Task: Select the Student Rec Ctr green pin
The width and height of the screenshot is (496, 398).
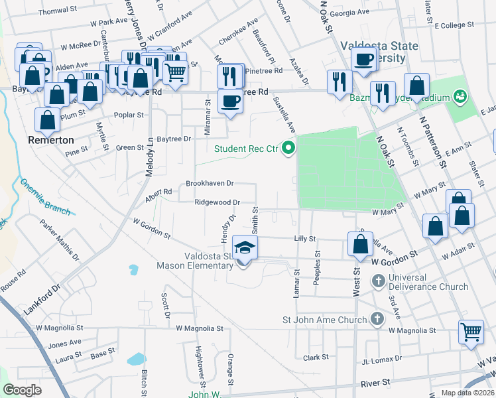Action: pos(288,148)
